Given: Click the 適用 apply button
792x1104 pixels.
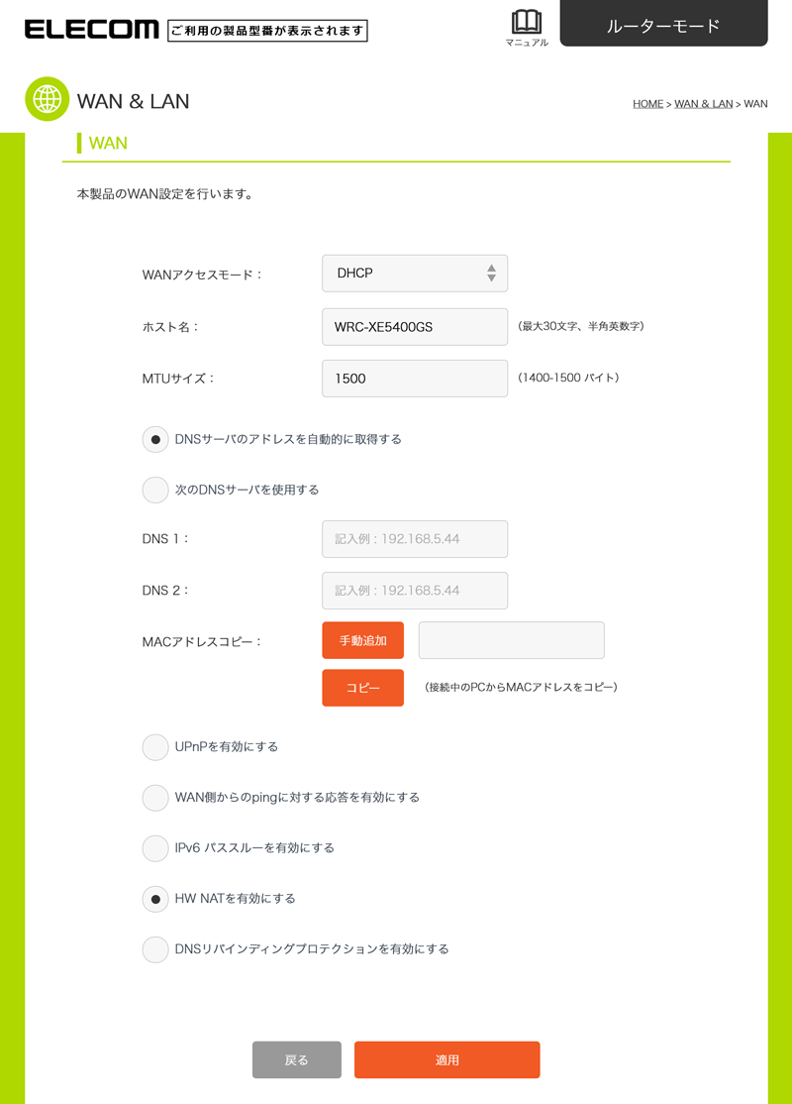Looking at the screenshot, I should [447, 1059].
